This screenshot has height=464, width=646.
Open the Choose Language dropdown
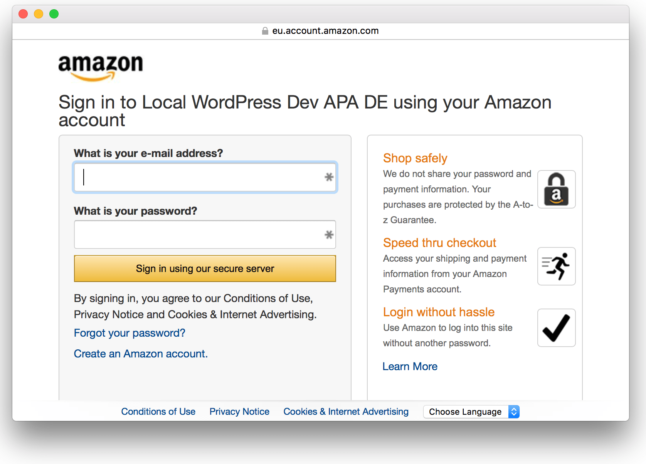tap(465, 412)
